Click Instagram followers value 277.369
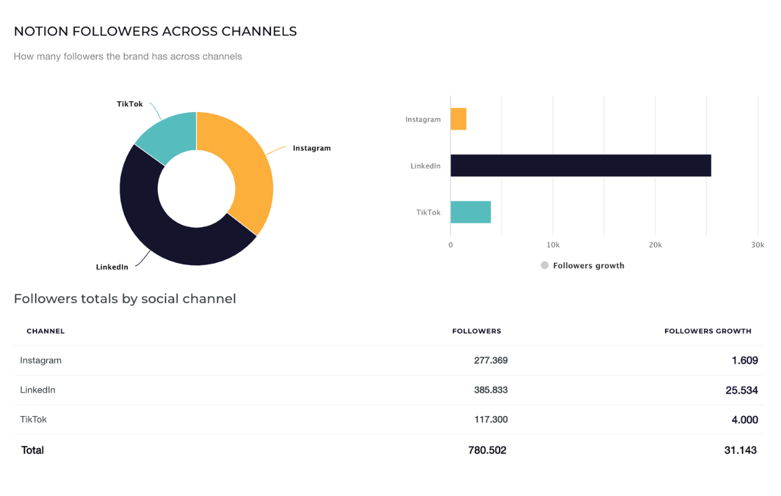The width and height of the screenshot is (781, 496). click(491, 360)
